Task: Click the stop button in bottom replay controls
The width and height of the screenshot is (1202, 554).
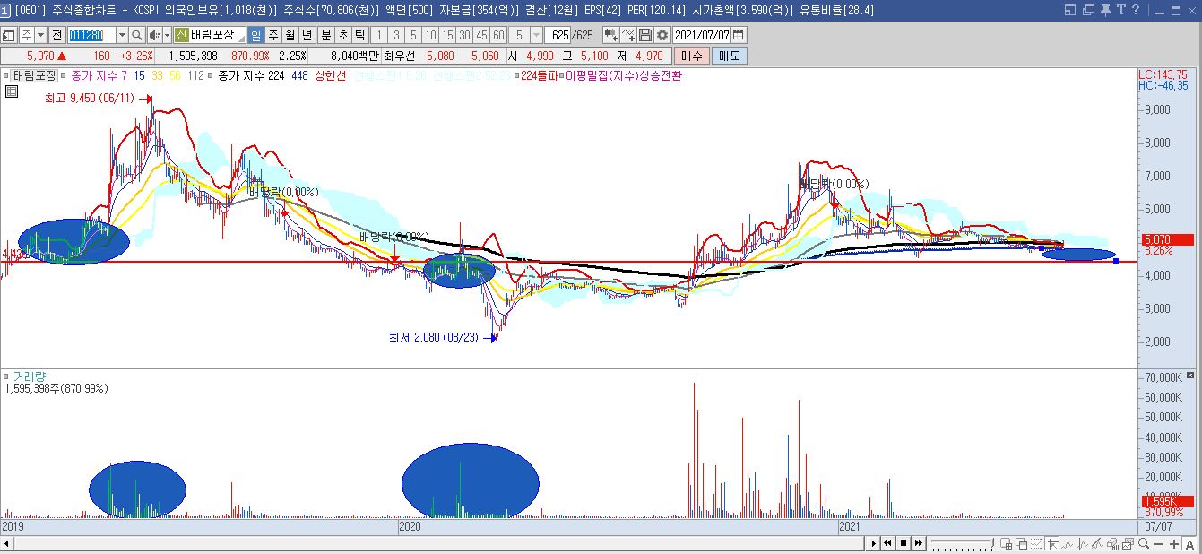Action: 904,543
